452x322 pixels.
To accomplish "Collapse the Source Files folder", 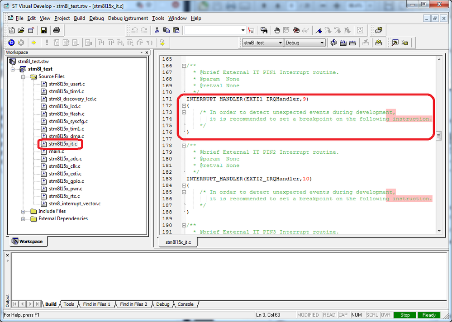I will click(23, 76).
